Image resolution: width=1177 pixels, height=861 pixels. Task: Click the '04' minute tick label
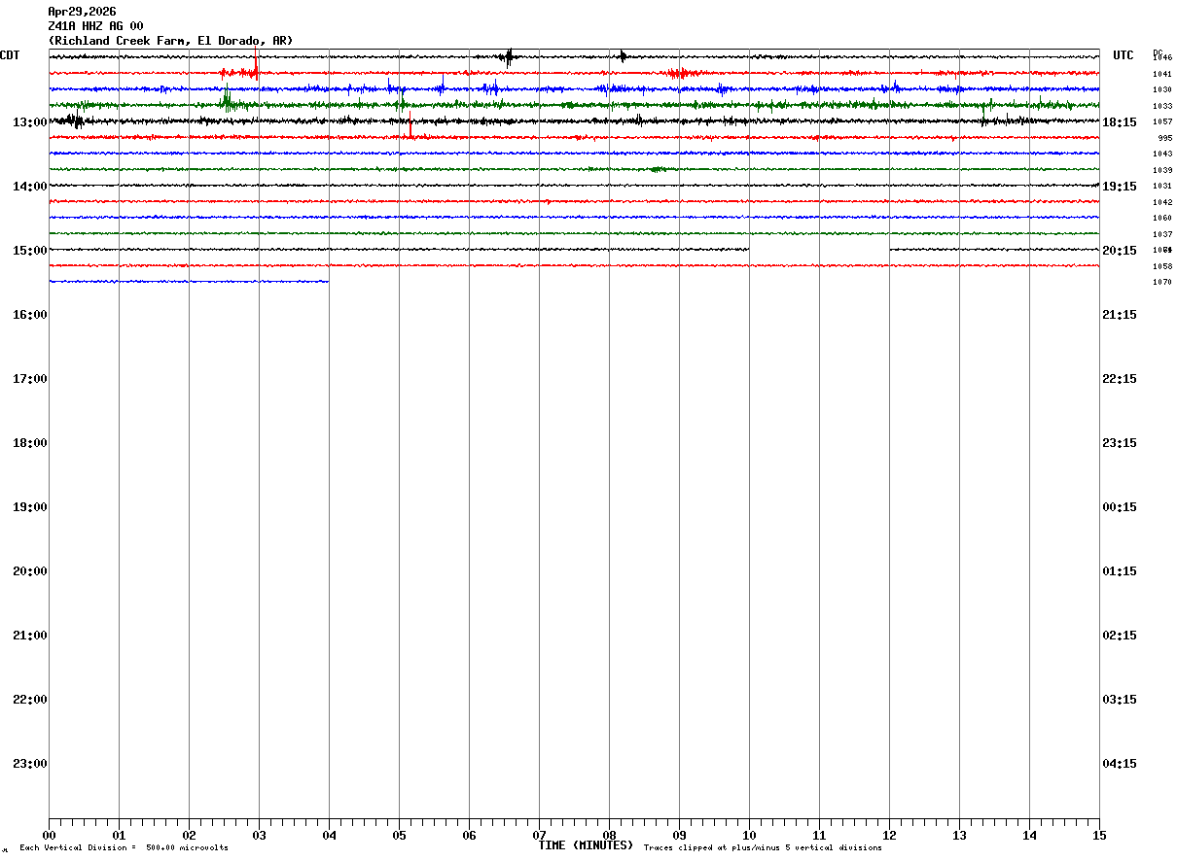tap(329, 835)
